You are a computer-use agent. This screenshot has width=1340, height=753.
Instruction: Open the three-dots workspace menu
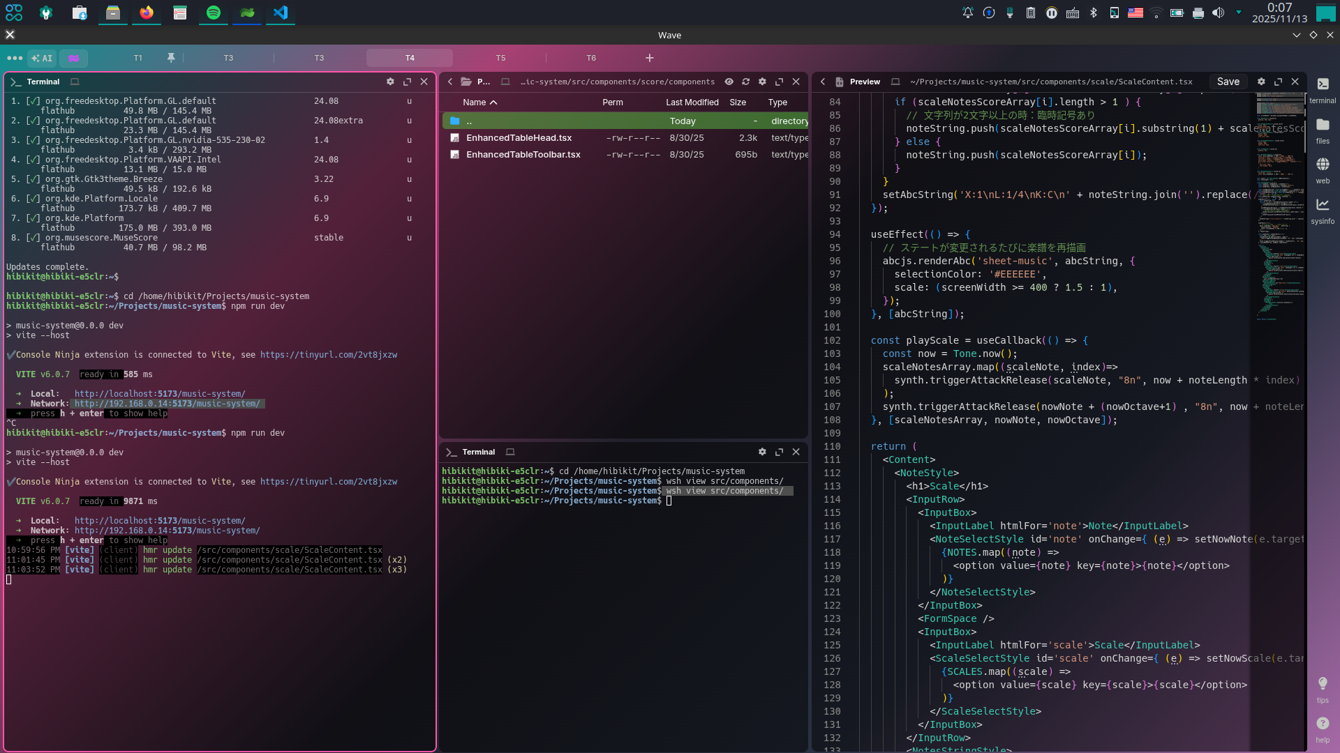(x=15, y=59)
